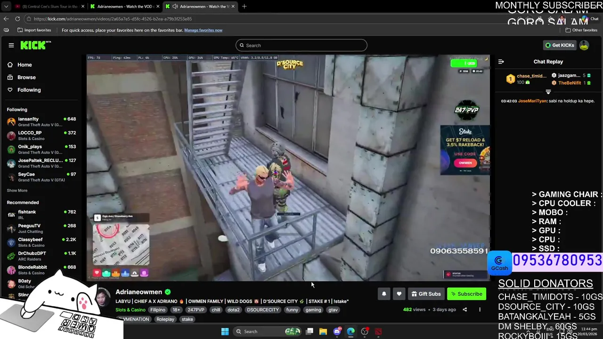This screenshot has height=339, width=603.
Task: Toggle notification bell for Adrianeowmen
Action: [384, 294]
